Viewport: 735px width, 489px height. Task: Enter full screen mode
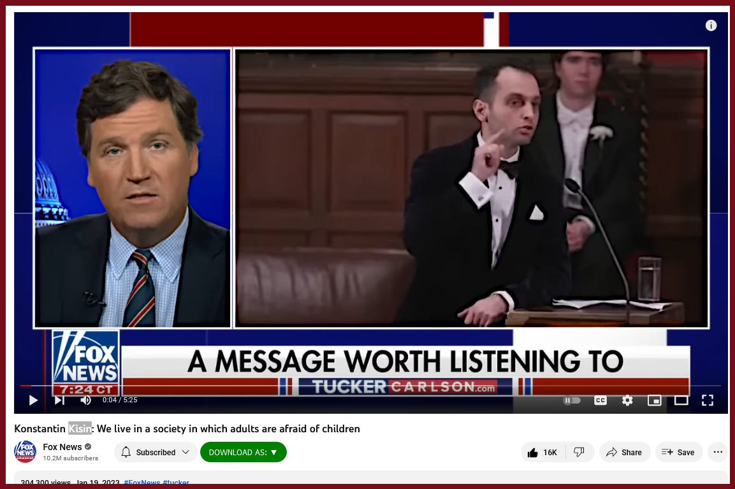(708, 400)
